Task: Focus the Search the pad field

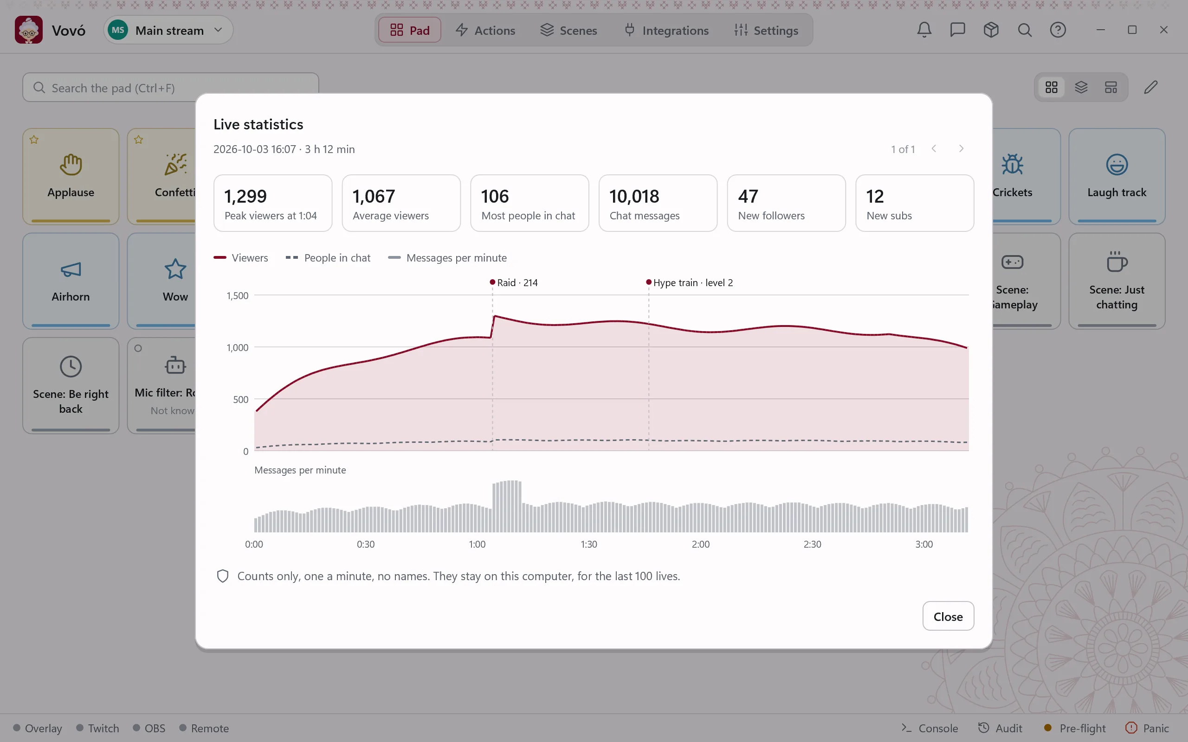Action: coord(170,87)
